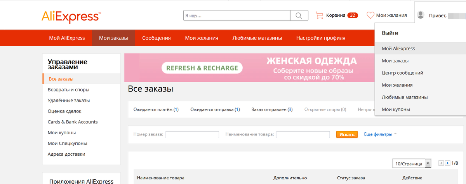Open 'Сообщения' tab in red bar
The height and width of the screenshot is (184, 466).
click(156, 38)
